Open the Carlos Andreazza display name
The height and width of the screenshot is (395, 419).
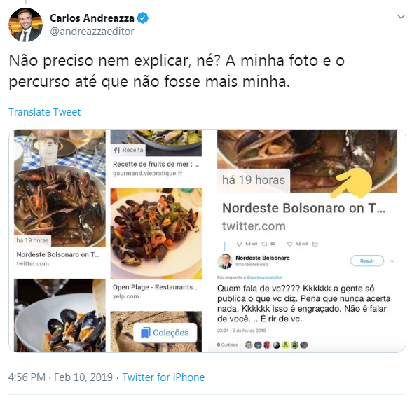92,18
